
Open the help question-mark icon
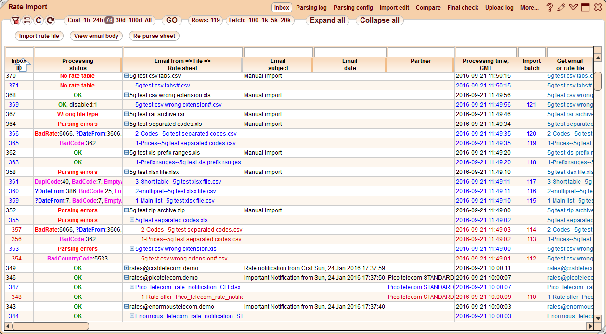pyautogui.click(x=549, y=7)
